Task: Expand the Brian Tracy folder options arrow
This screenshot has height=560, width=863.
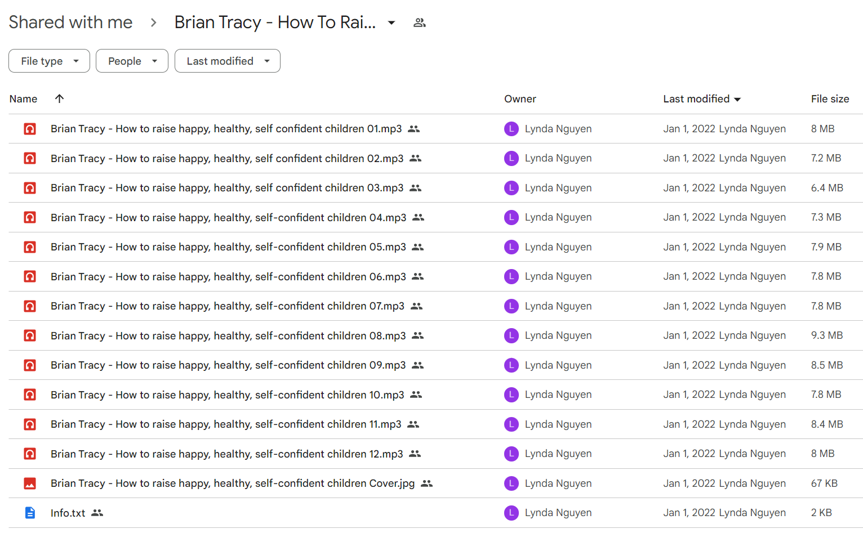Action: tap(392, 23)
